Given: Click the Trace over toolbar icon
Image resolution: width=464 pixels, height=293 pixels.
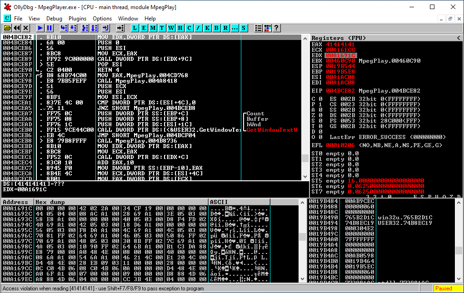Looking at the screenshot, I should (x=94, y=28).
